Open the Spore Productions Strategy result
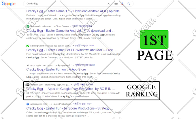 (x=69, y=108)
